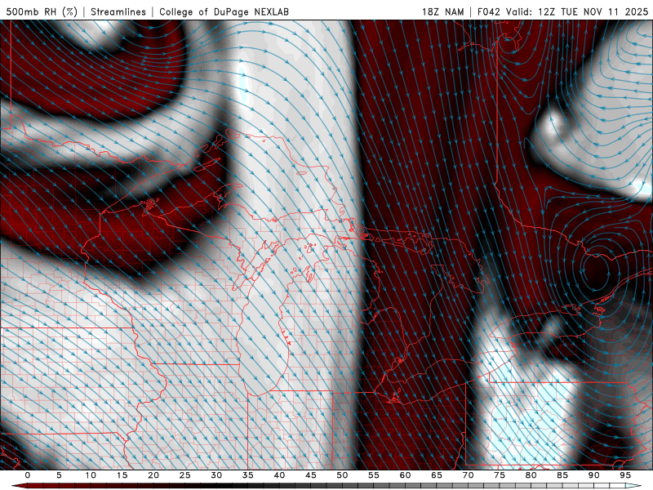The width and height of the screenshot is (653, 490).
Task: Click the '500mb RH (%)' title text
Action: [x=42, y=11]
